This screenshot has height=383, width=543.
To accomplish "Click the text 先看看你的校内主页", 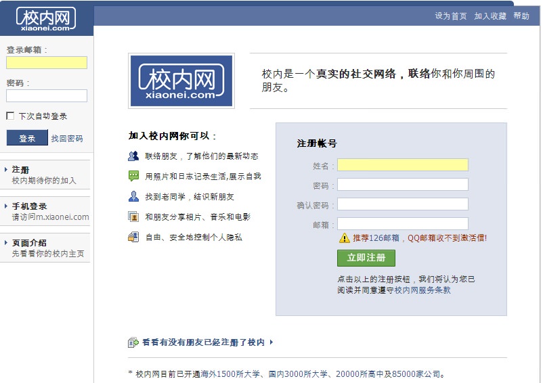I will 48,254.
